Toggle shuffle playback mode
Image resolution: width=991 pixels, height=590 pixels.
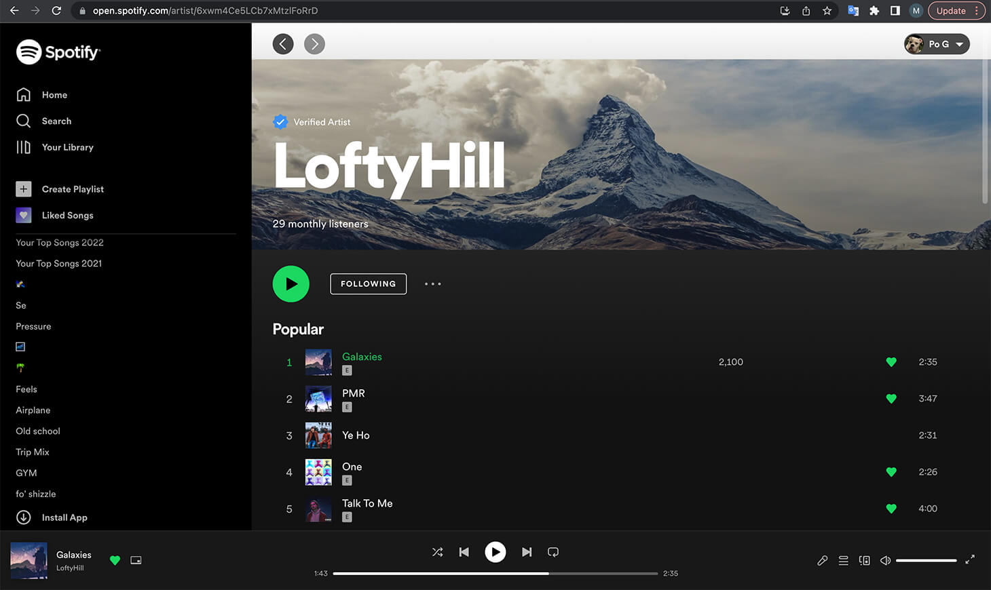point(438,552)
